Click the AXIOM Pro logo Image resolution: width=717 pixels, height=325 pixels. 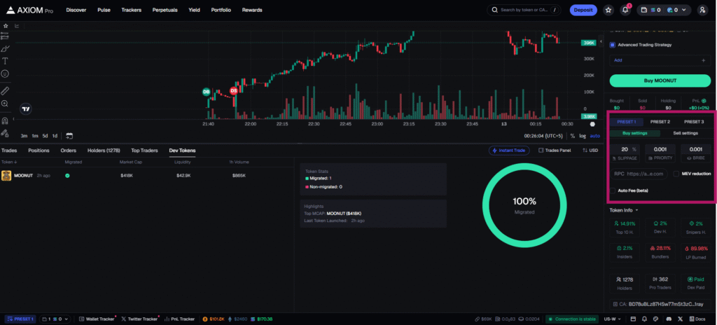(29, 10)
